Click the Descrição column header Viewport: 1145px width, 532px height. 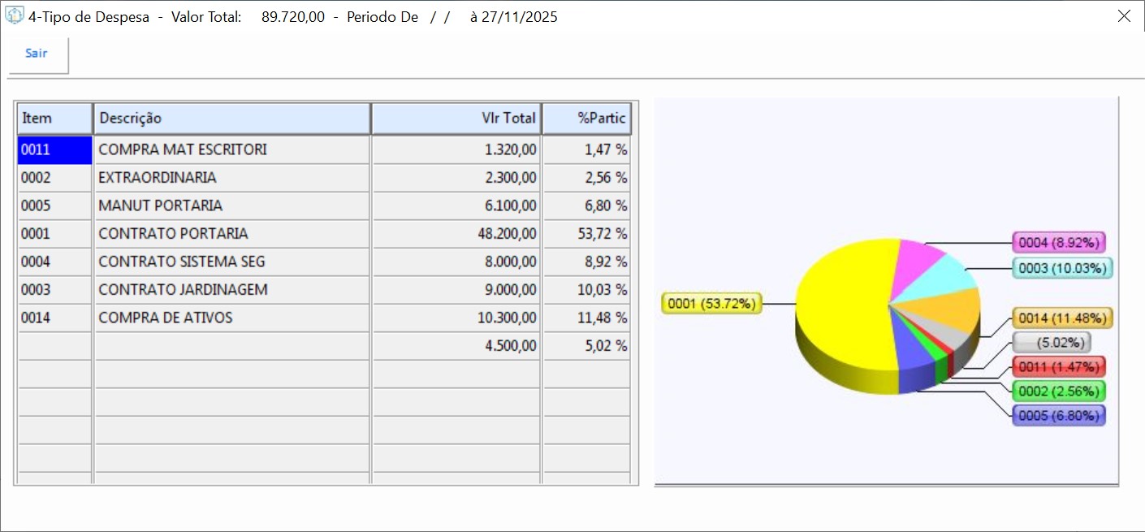[x=231, y=119]
